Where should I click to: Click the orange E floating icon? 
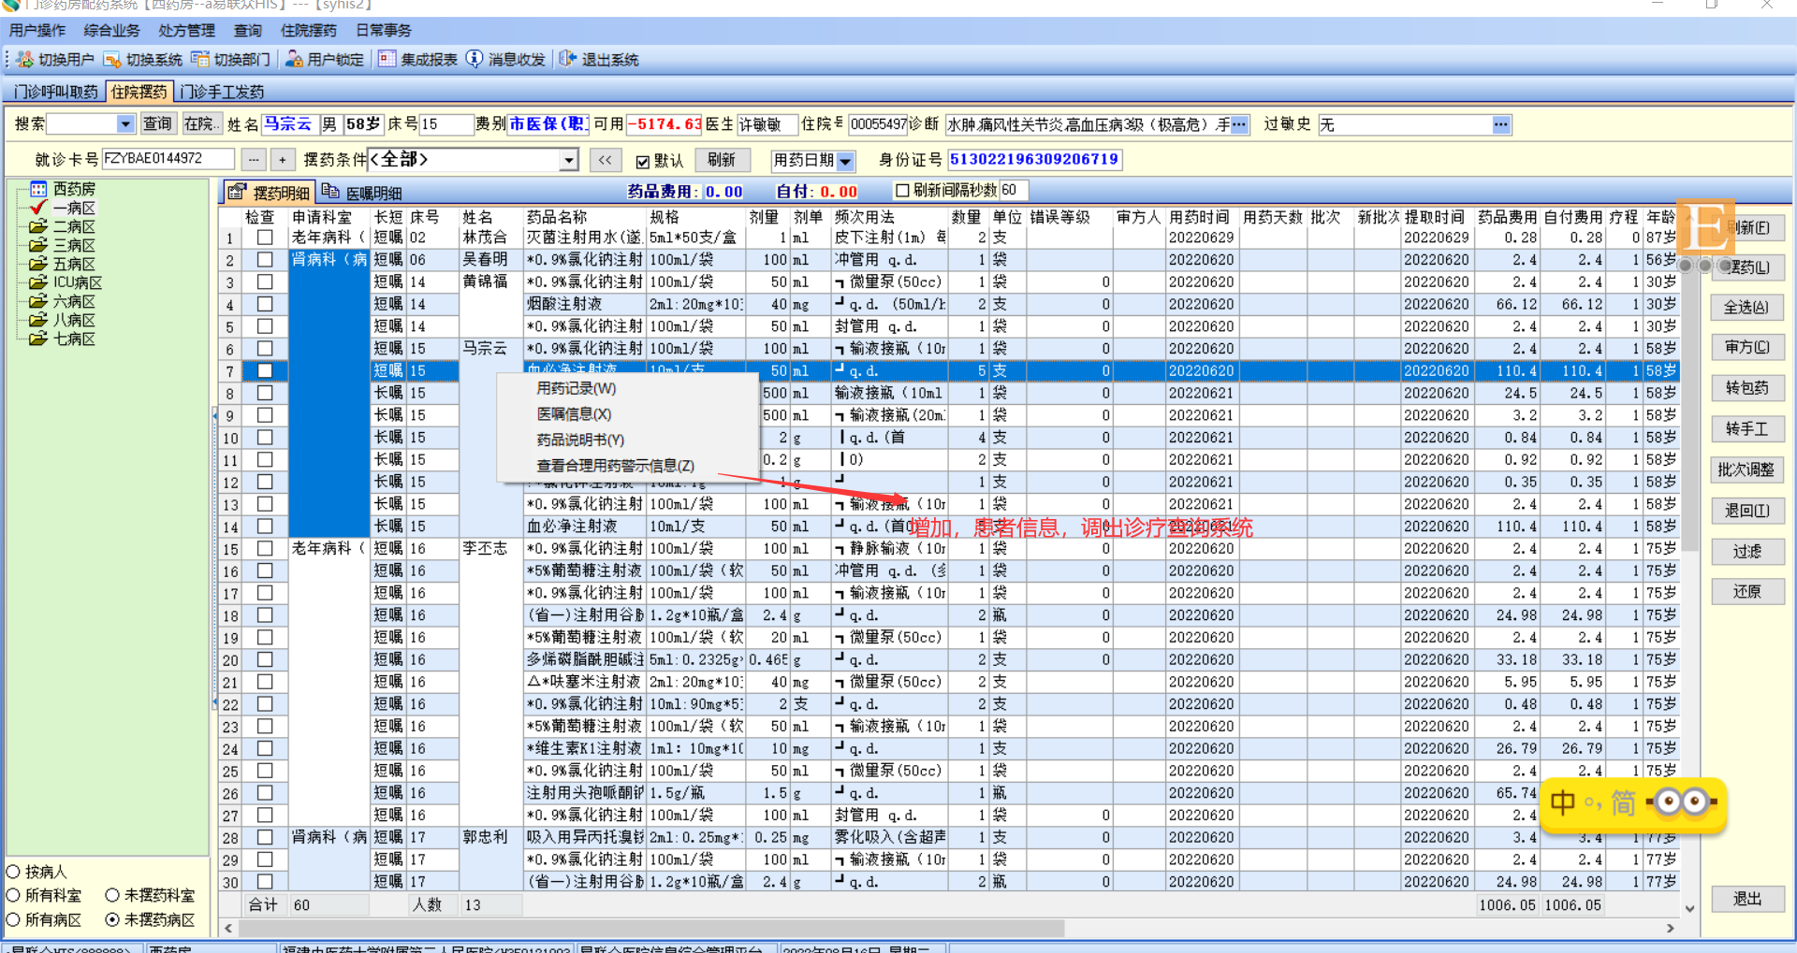tap(1705, 225)
